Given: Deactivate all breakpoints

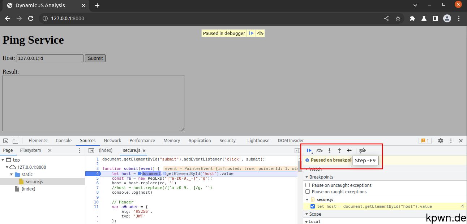Looking at the screenshot, I should coord(363,150).
